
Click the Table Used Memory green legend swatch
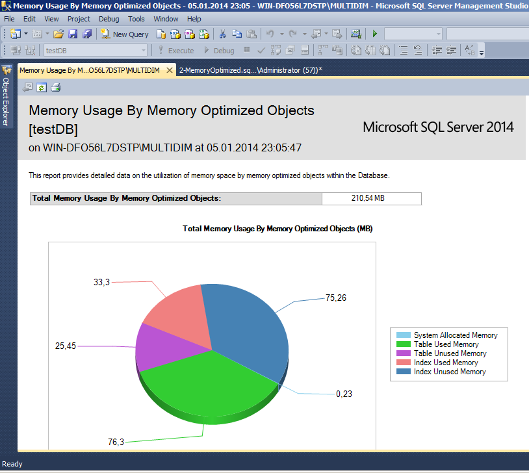coord(403,344)
